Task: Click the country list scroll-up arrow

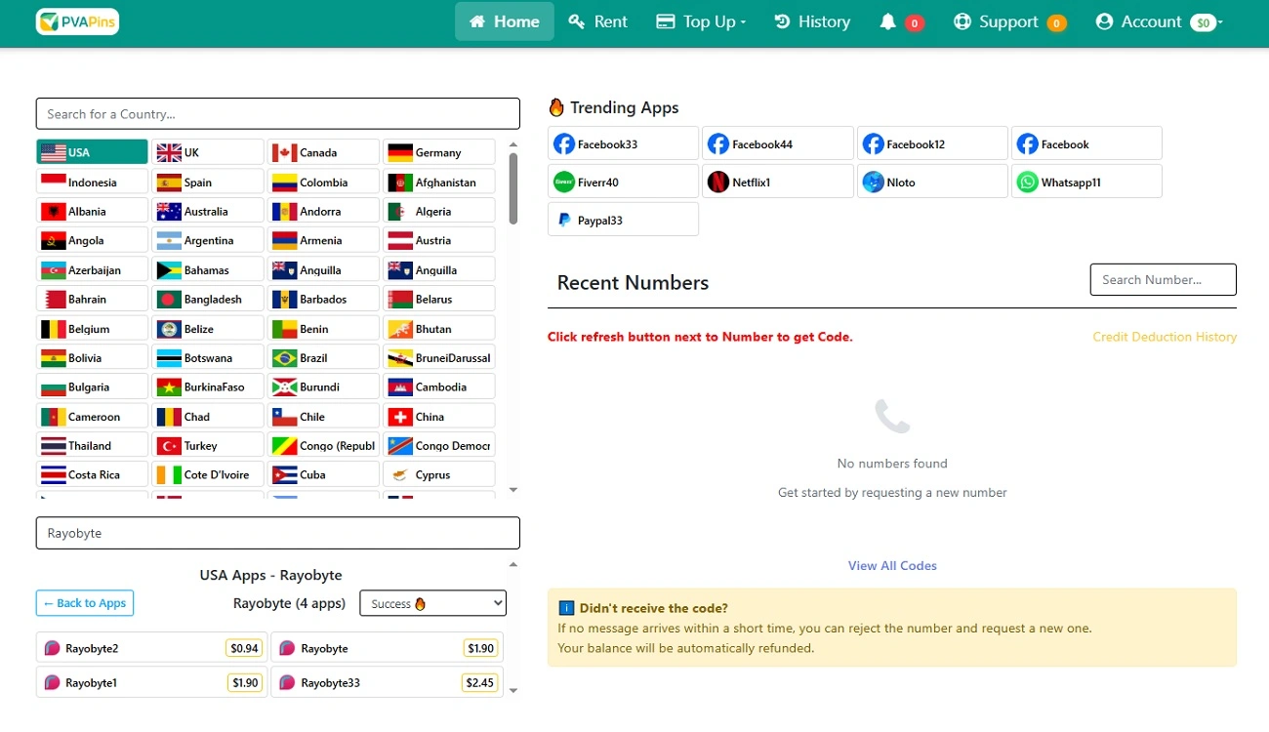Action: pyautogui.click(x=513, y=145)
